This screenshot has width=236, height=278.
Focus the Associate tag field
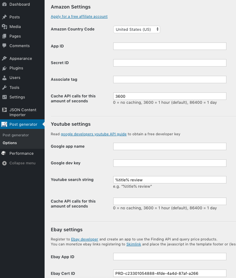[x=170, y=80]
